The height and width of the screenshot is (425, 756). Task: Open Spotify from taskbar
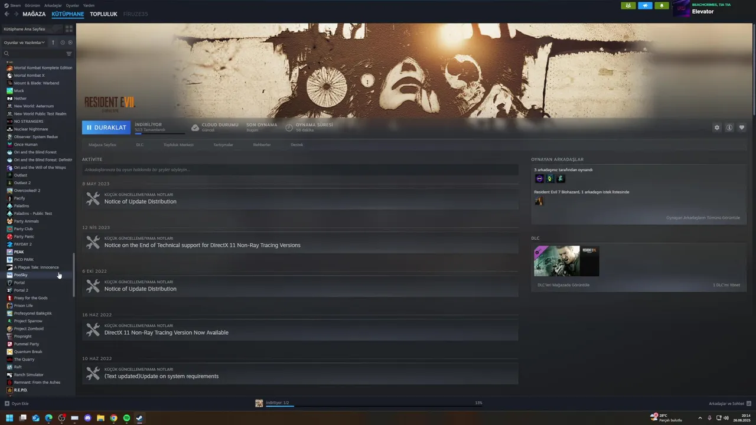126,418
